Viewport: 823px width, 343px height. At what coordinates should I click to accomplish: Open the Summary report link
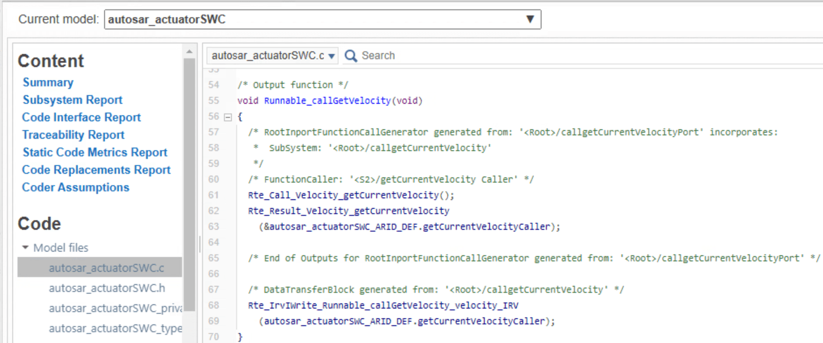[x=48, y=82]
